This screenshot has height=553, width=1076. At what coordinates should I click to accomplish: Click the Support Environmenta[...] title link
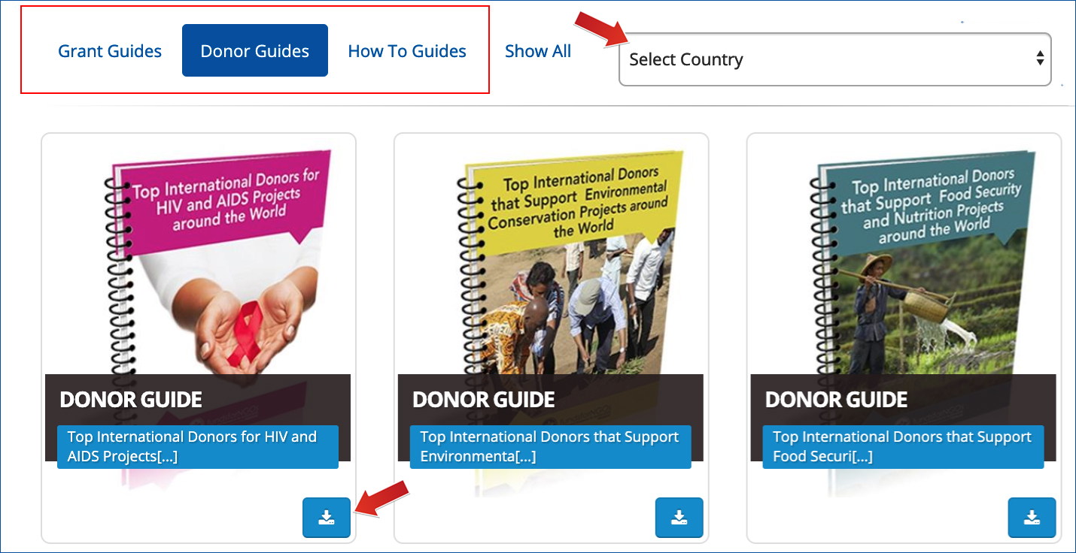click(551, 447)
